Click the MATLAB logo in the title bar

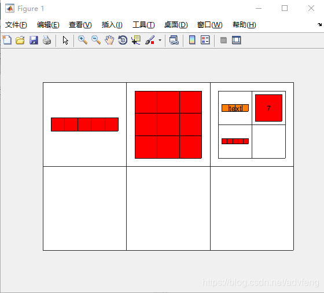[10, 8]
